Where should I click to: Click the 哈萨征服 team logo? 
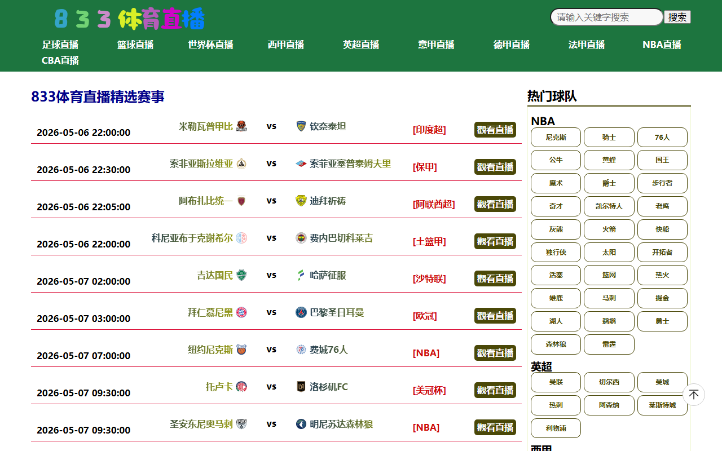coord(301,275)
